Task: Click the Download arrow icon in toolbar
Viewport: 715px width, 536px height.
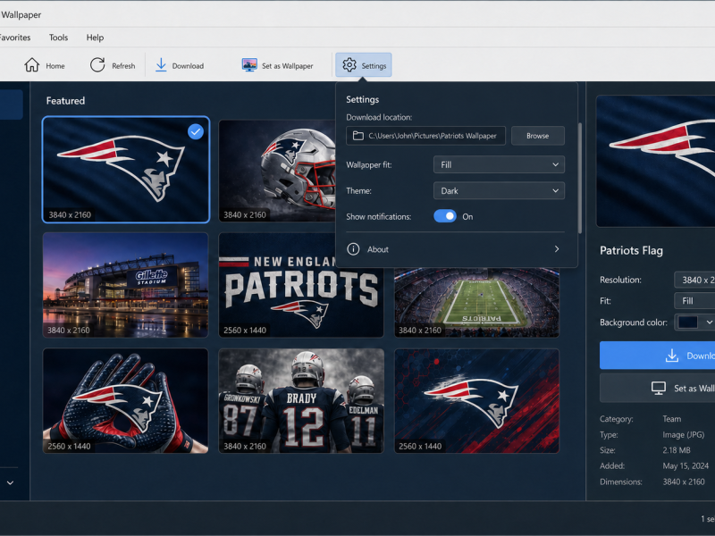Action: click(161, 65)
